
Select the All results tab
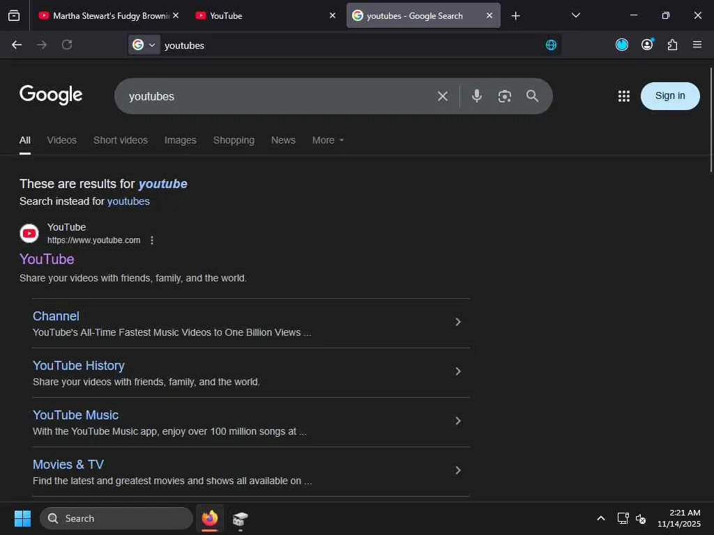[x=25, y=140]
